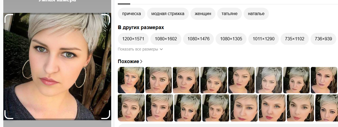Select the 736×939 image size
Viewport: 338px width, 127px height.
pos(323,39)
